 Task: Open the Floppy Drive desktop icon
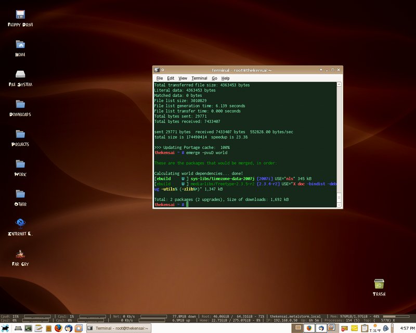tap(20, 15)
